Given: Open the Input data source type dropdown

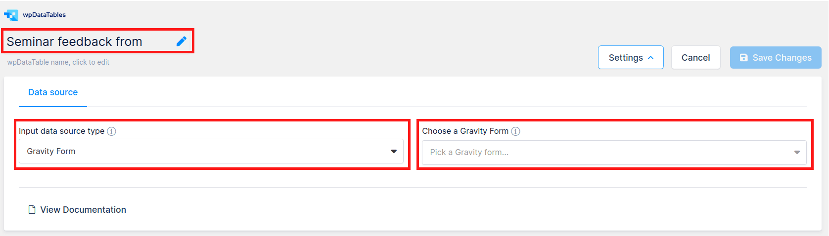Looking at the screenshot, I should (211, 152).
